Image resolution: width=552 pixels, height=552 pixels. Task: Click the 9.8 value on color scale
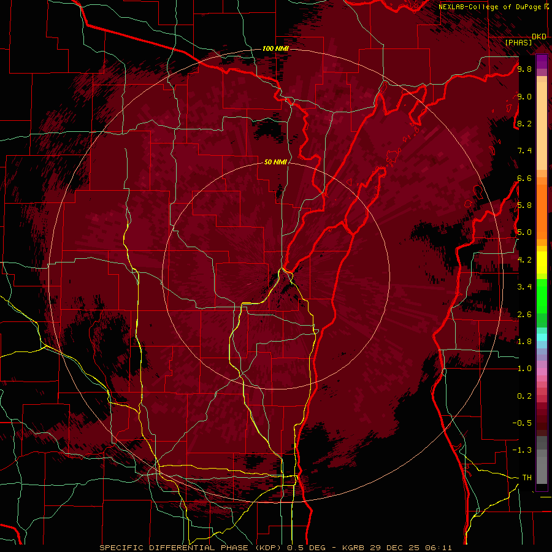pos(524,69)
